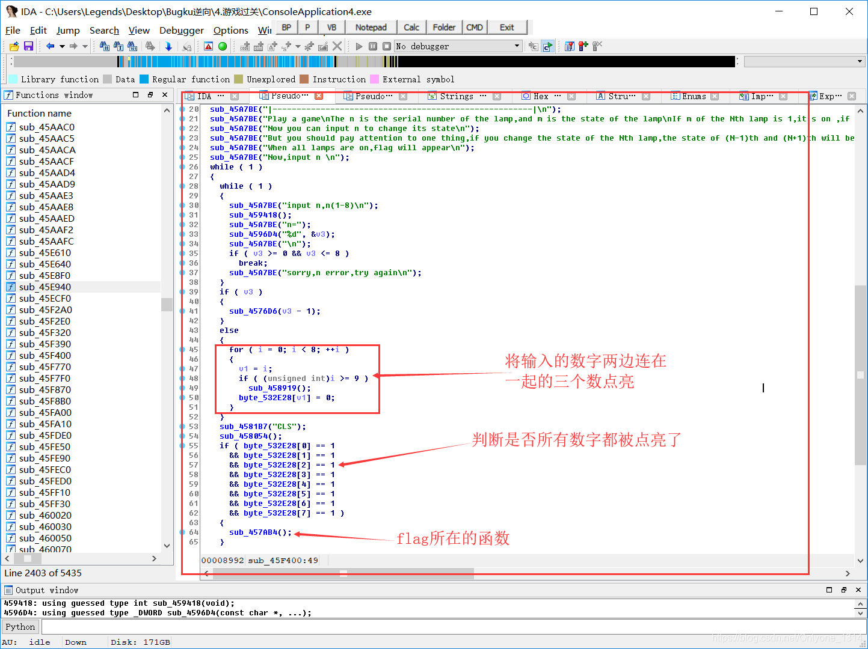The height and width of the screenshot is (649, 868).
Task: Open the Jump menu
Action: (68, 30)
